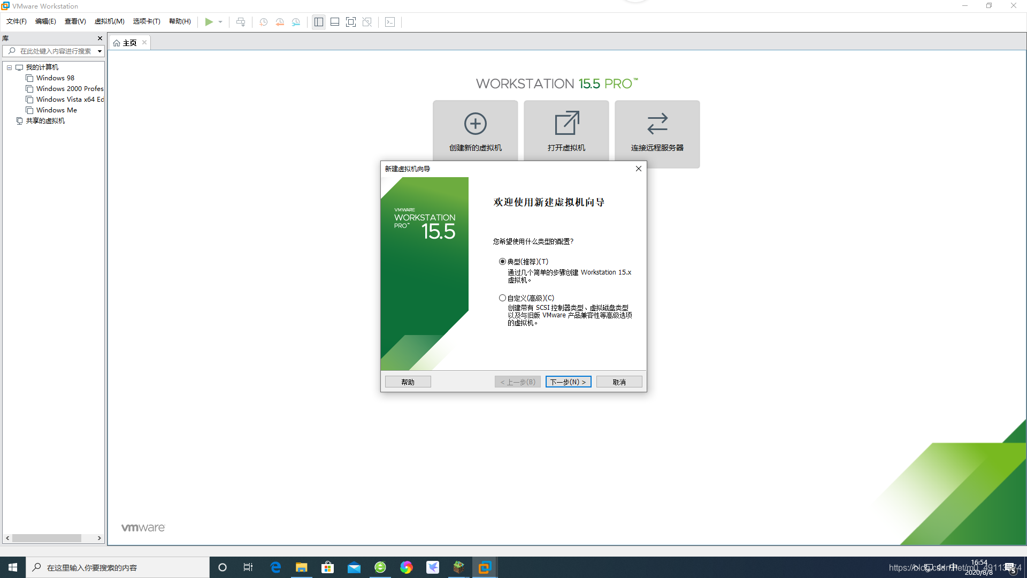Open Task View on the taskbar
Screen dimensions: 1027x578
[248, 567]
